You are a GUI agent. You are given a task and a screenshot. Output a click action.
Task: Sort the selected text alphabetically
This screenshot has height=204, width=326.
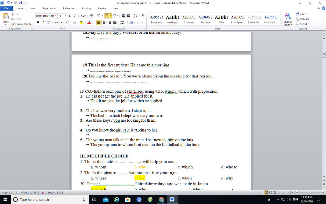click(136, 16)
